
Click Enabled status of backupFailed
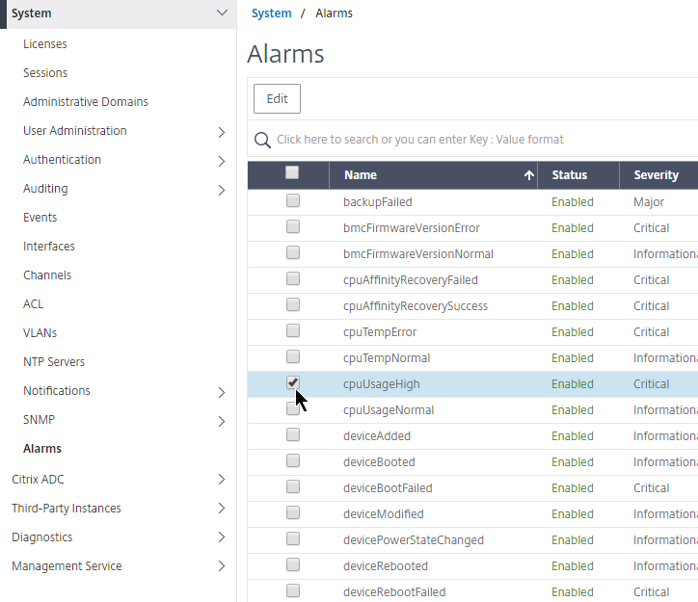573,202
